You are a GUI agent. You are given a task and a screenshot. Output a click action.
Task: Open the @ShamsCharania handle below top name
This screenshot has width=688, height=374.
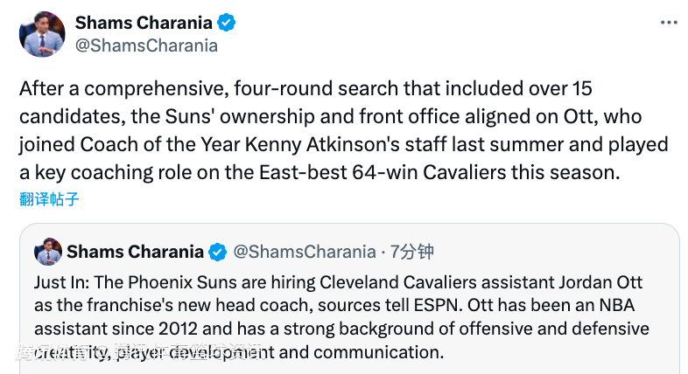146,45
